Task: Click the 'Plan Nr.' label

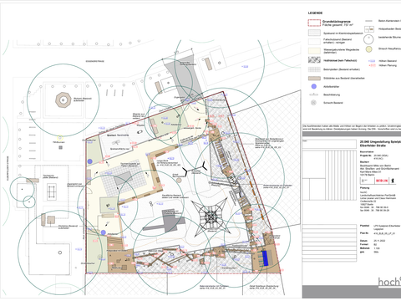Action: (364, 233)
